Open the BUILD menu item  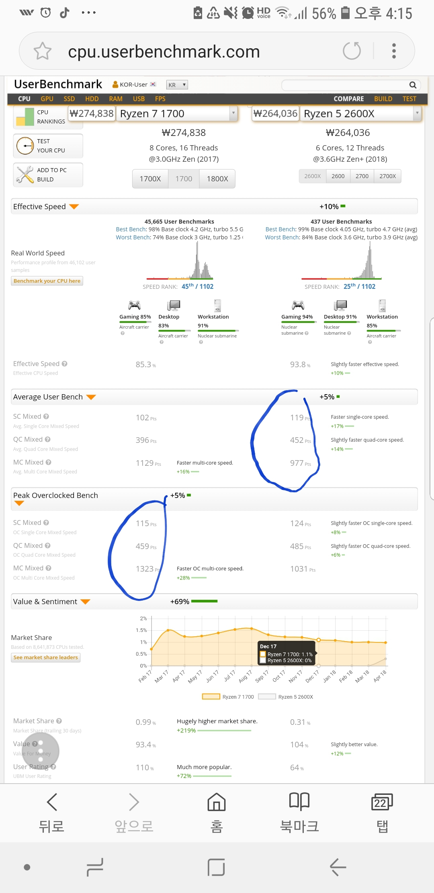383,99
